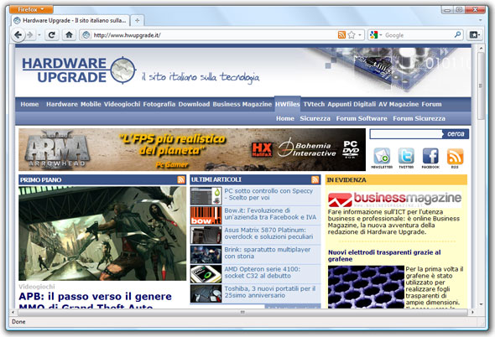Select the HWfiles navigation tab
This screenshot has height=337, width=495.
pyautogui.click(x=287, y=104)
